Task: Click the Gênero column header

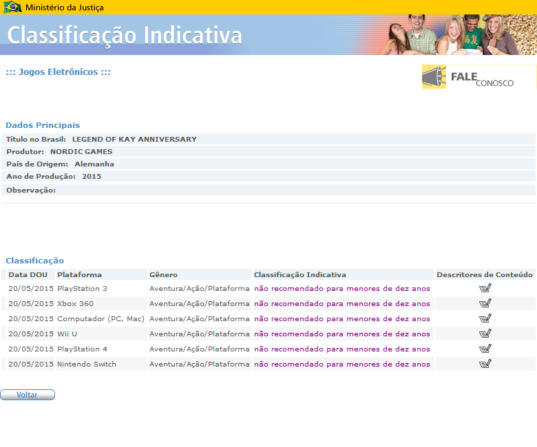Action: [163, 274]
